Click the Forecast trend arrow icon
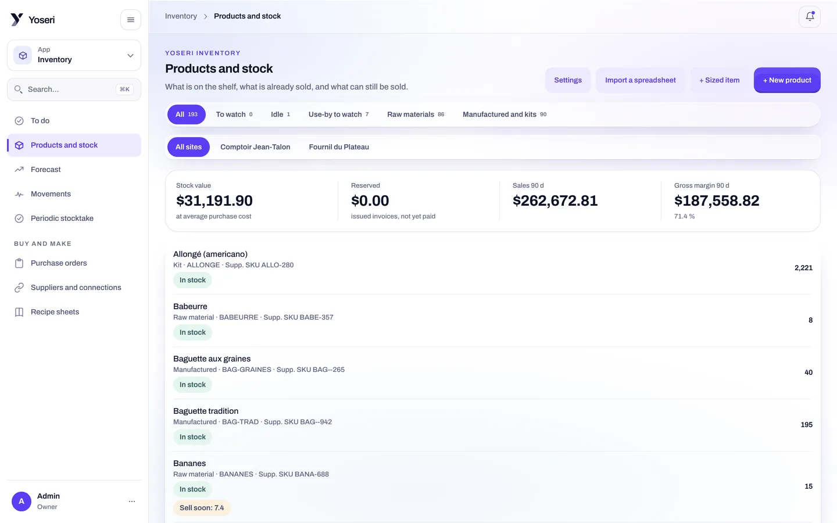 [19, 170]
